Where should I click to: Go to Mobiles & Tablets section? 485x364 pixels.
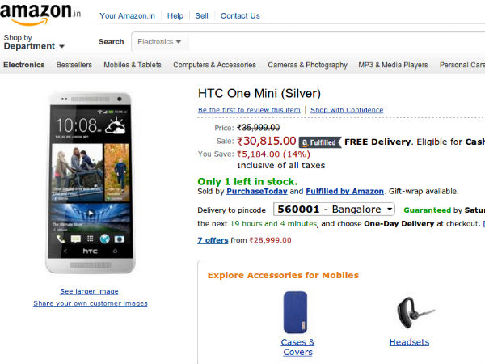133,65
